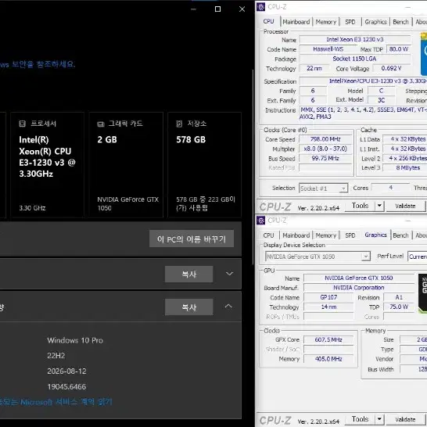Click the Bus Speed 99.75 MHz value
The image size is (427, 427).
point(325,158)
